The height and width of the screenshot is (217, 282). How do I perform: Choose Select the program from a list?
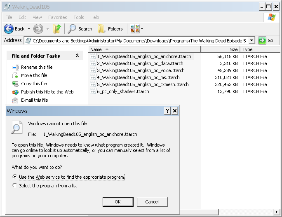pos(14,185)
